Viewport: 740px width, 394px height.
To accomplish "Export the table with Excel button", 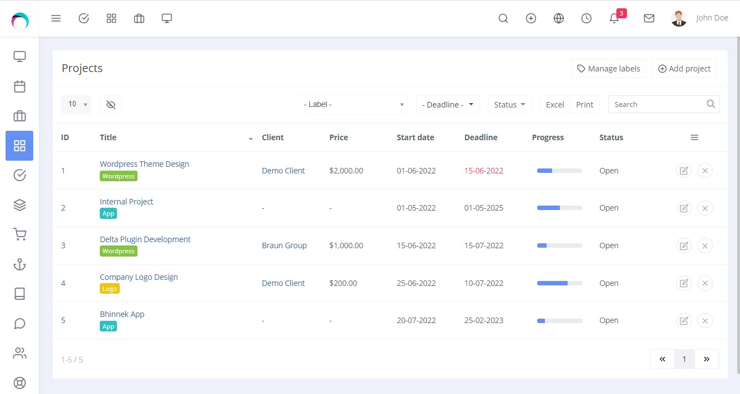I will click(555, 104).
